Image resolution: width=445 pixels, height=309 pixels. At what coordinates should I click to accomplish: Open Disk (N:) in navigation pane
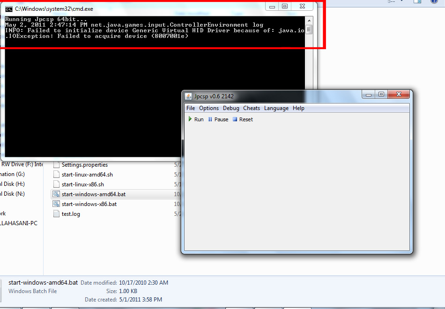13,194
